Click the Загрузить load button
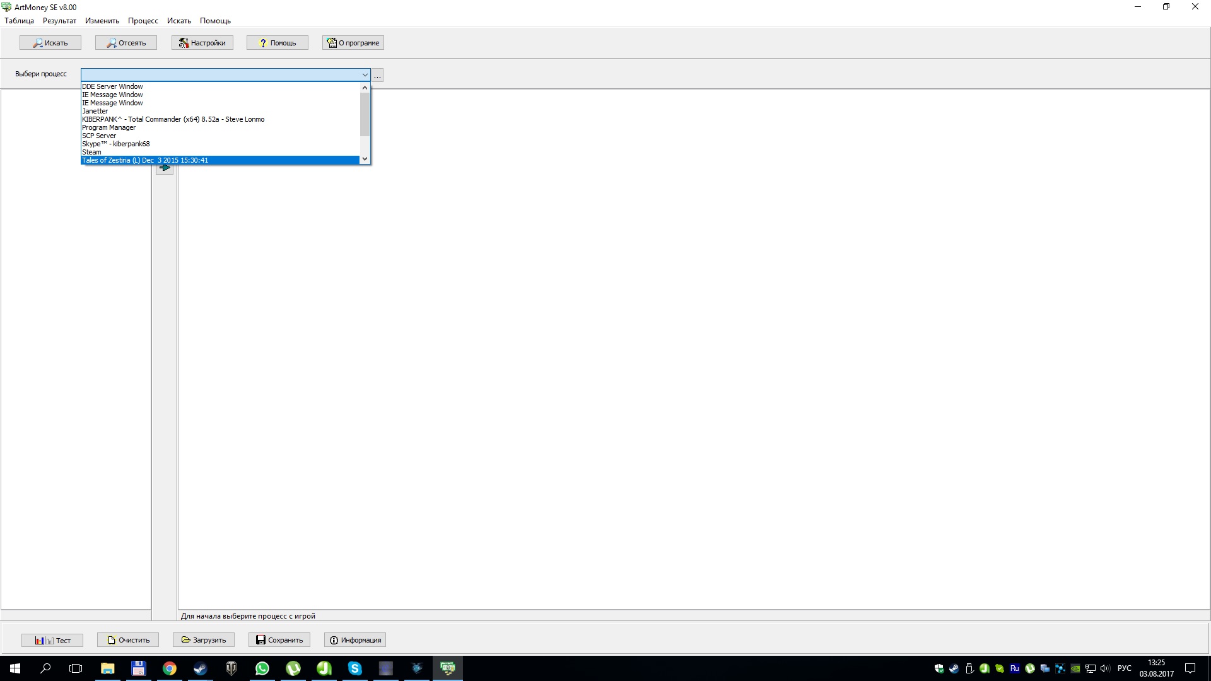The image size is (1211, 681). coord(204,640)
